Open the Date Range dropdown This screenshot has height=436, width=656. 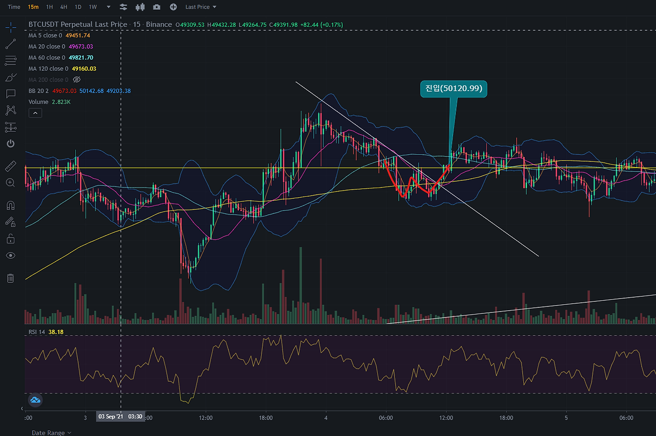tap(51, 432)
